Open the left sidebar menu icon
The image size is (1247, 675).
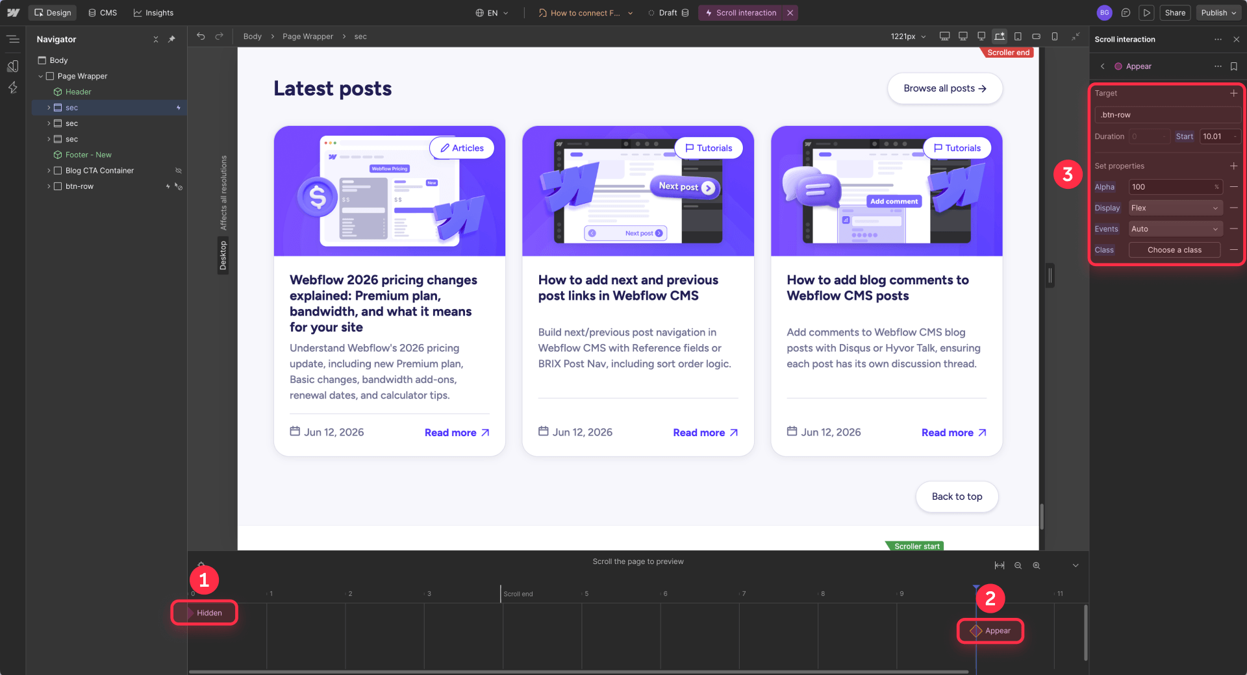click(x=13, y=39)
